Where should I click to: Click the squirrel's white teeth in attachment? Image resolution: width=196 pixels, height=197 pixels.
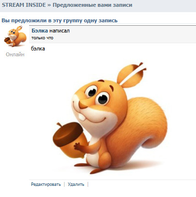point(82,117)
